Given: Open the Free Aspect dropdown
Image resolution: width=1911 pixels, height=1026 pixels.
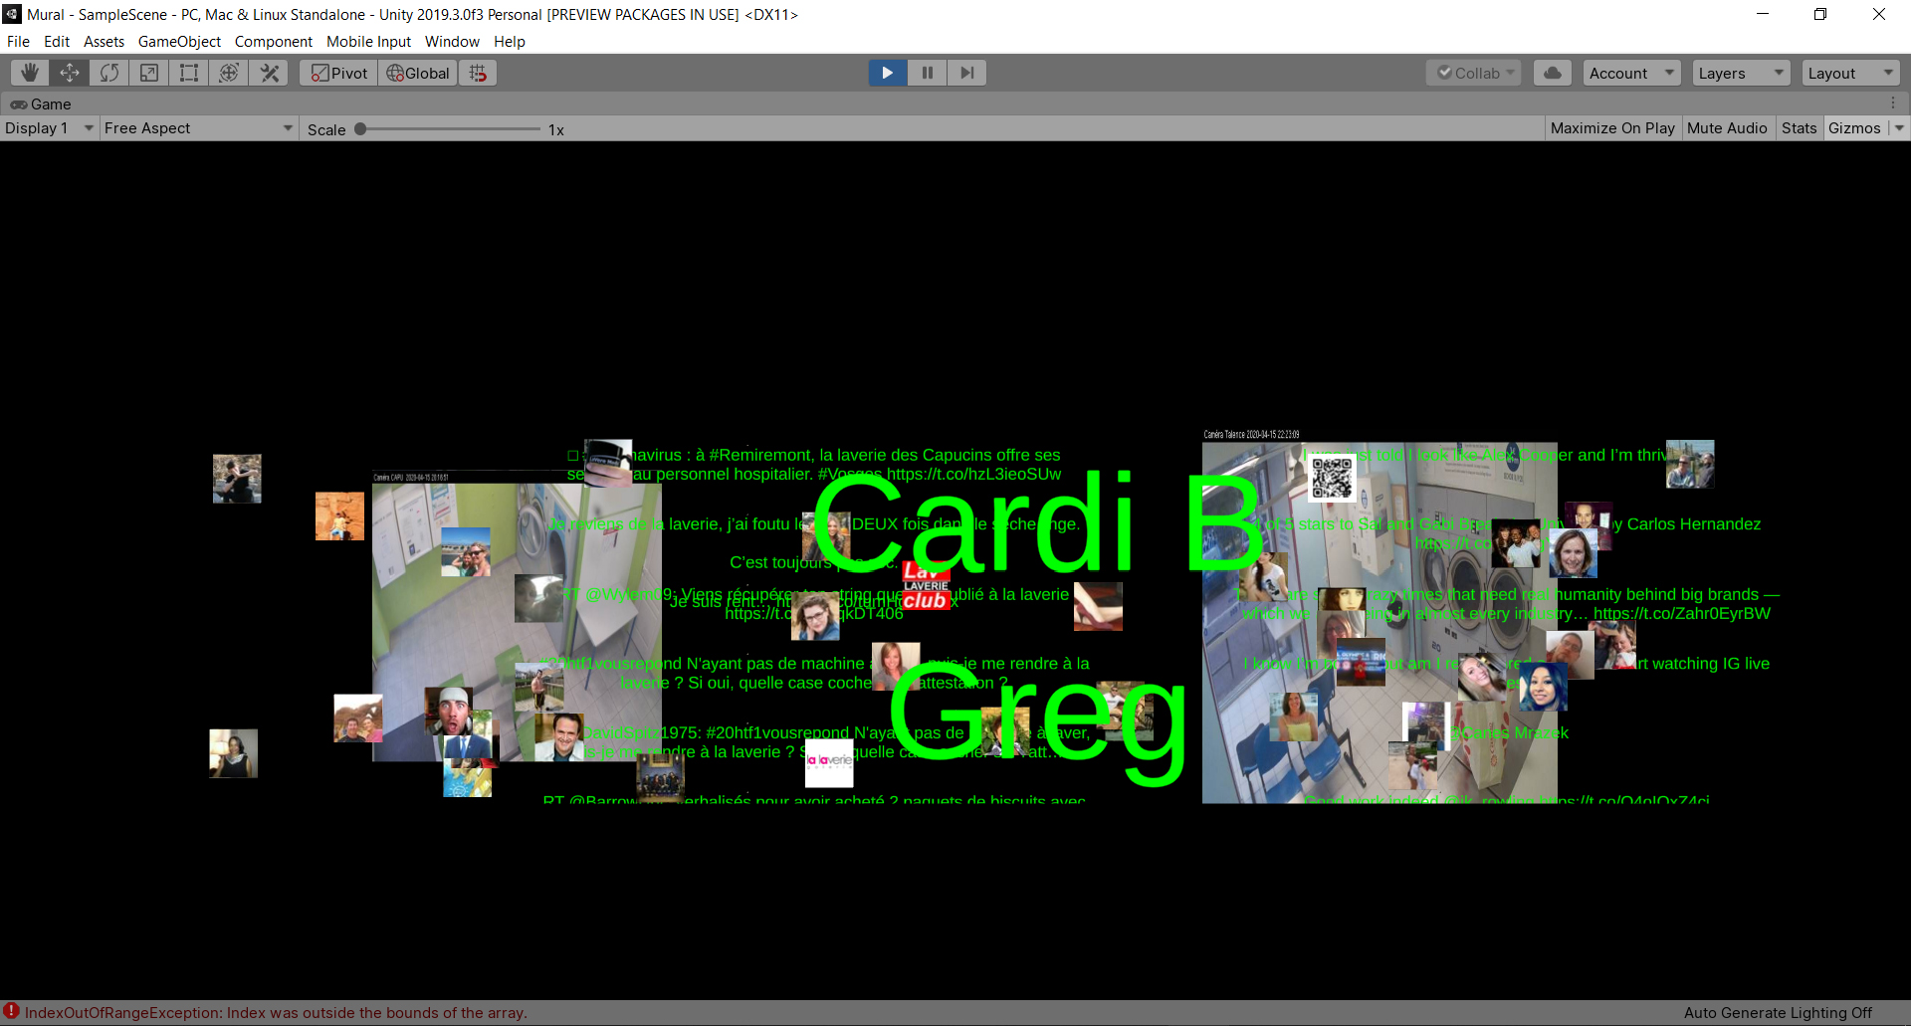Looking at the screenshot, I should 198,128.
